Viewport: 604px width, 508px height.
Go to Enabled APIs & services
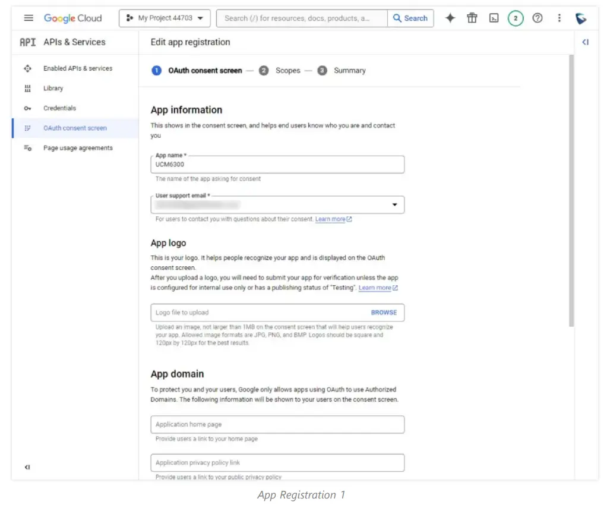[x=78, y=68]
